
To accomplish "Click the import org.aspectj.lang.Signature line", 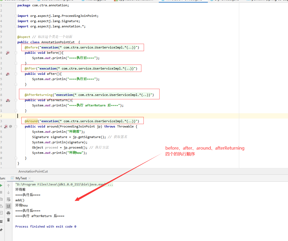I will (49, 21).
